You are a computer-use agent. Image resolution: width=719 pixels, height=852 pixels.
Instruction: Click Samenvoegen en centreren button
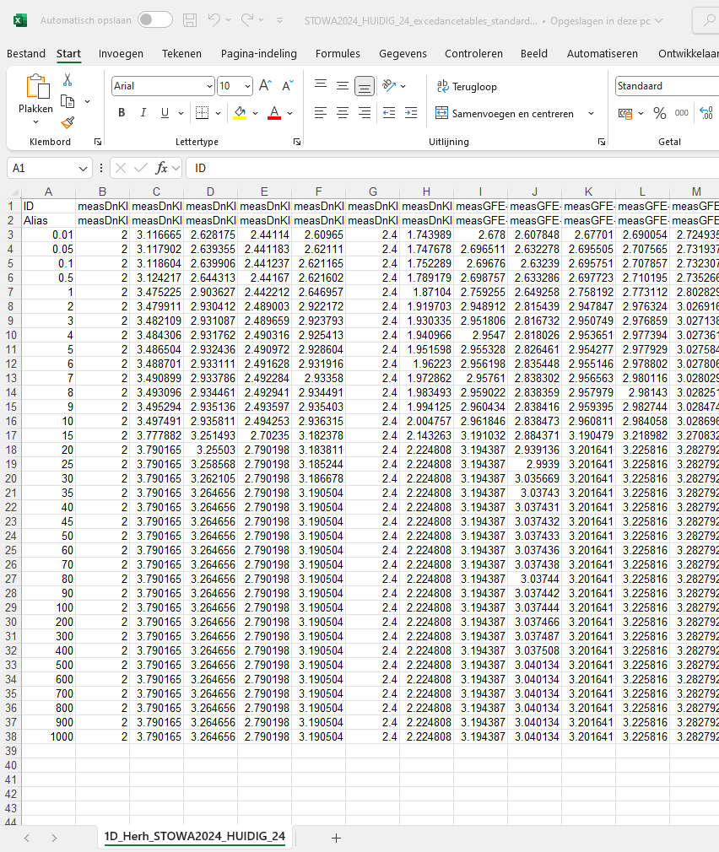pyautogui.click(x=505, y=114)
